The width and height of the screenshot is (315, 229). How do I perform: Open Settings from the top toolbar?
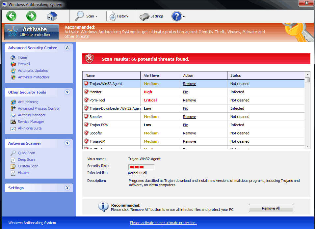152,16
